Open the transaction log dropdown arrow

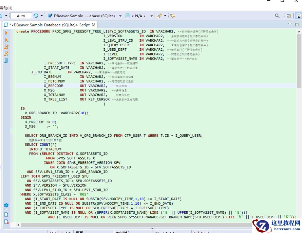(42, 16)
